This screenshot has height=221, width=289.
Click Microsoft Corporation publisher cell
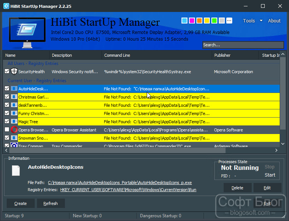click(x=233, y=72)
